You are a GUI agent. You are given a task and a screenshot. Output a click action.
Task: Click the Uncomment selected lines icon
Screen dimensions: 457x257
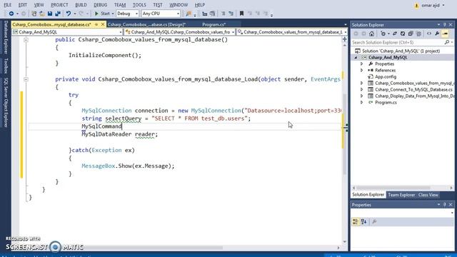tap(231, 14)
